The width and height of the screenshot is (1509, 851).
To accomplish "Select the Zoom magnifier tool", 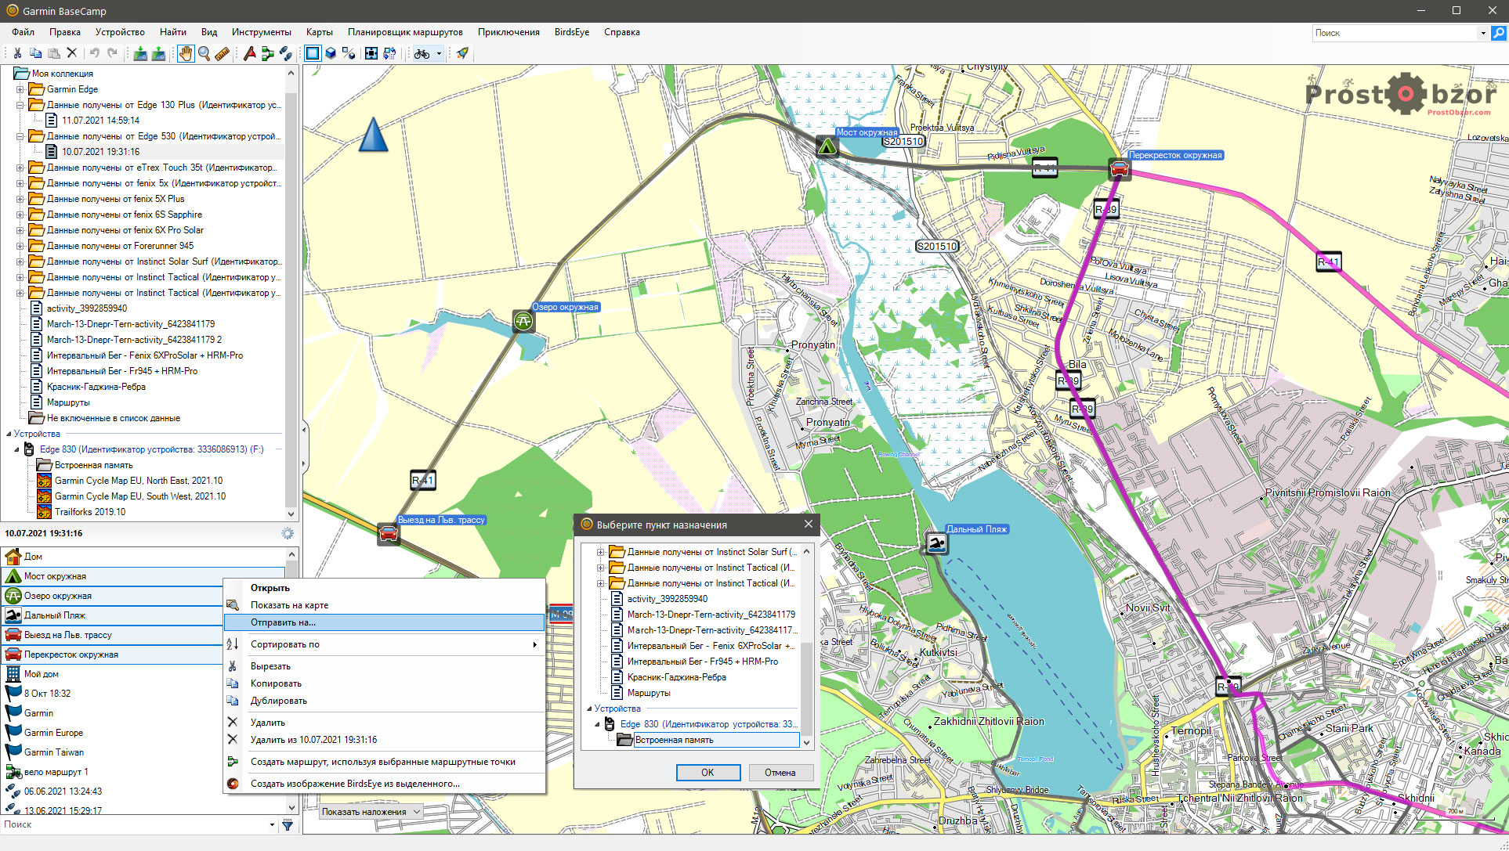I will (x=204, y=53).
